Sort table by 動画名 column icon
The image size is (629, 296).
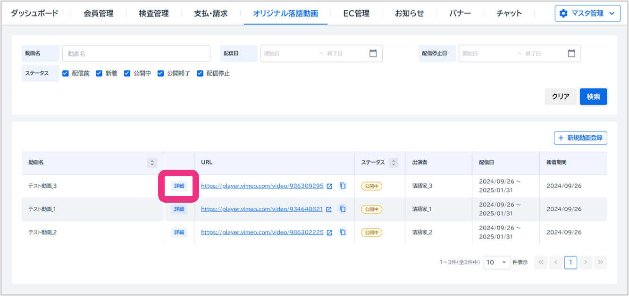click(x=152, y=163)
